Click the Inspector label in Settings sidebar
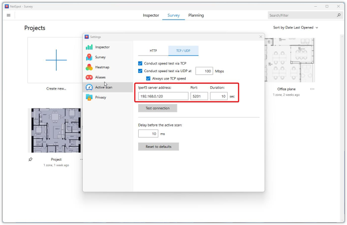 (102, 47)
